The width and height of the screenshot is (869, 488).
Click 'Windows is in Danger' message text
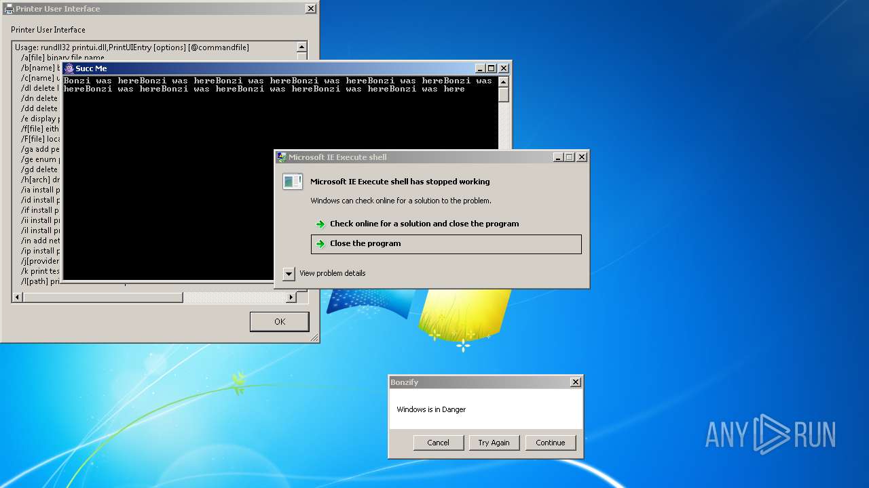pyautogui.click(x=431, y=409)
